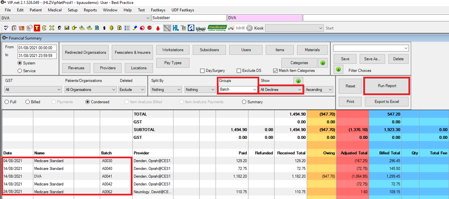
Task: Open the Medical menu
Action: (55, 10)
